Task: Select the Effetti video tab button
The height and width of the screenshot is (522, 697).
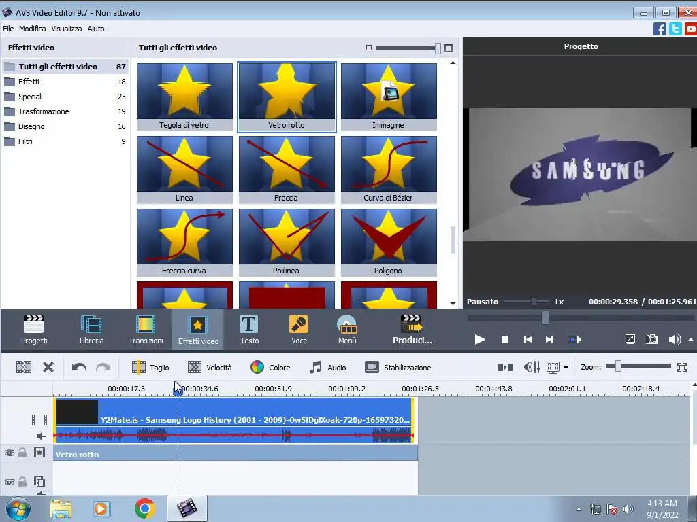Action: click(198, 330)
